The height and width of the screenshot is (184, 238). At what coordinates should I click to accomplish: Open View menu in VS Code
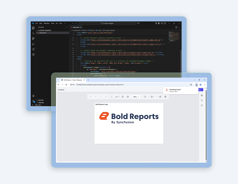tap(52, 23)
